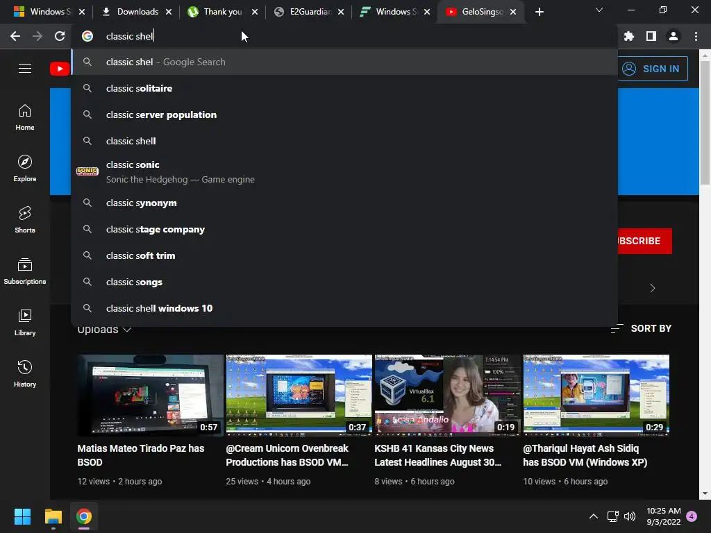The width and height of the screenshot is (711, 533).
Task: Open the taskbar clock and date
Action: (x=663, y=516)
